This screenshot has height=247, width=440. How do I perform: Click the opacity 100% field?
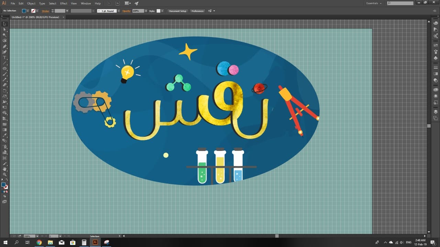point(138,11)
